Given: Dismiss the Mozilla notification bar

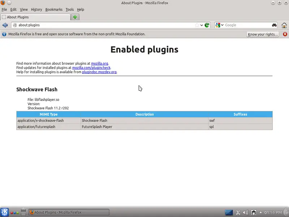Looking at the screenshot, I should tap(285, 34).
